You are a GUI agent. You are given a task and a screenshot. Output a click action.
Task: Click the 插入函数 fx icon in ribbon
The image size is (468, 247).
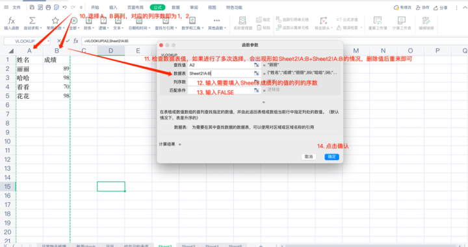tap(11, 21)
